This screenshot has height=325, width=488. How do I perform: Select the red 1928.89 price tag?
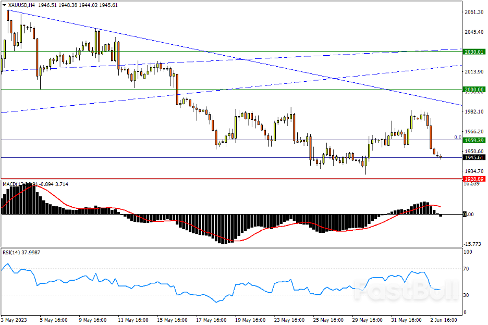click(x=474, y=179)
